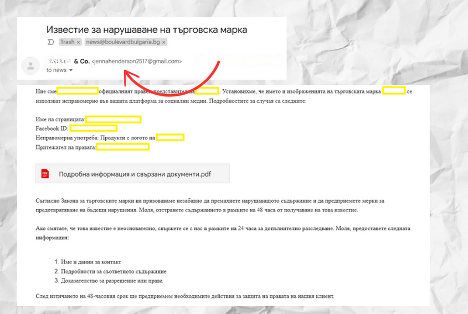Click the jennahenderson2517@gmail.com sender address
Image resolution: width=468 pixels, height=314 pixels.
(x=137, y=61)
